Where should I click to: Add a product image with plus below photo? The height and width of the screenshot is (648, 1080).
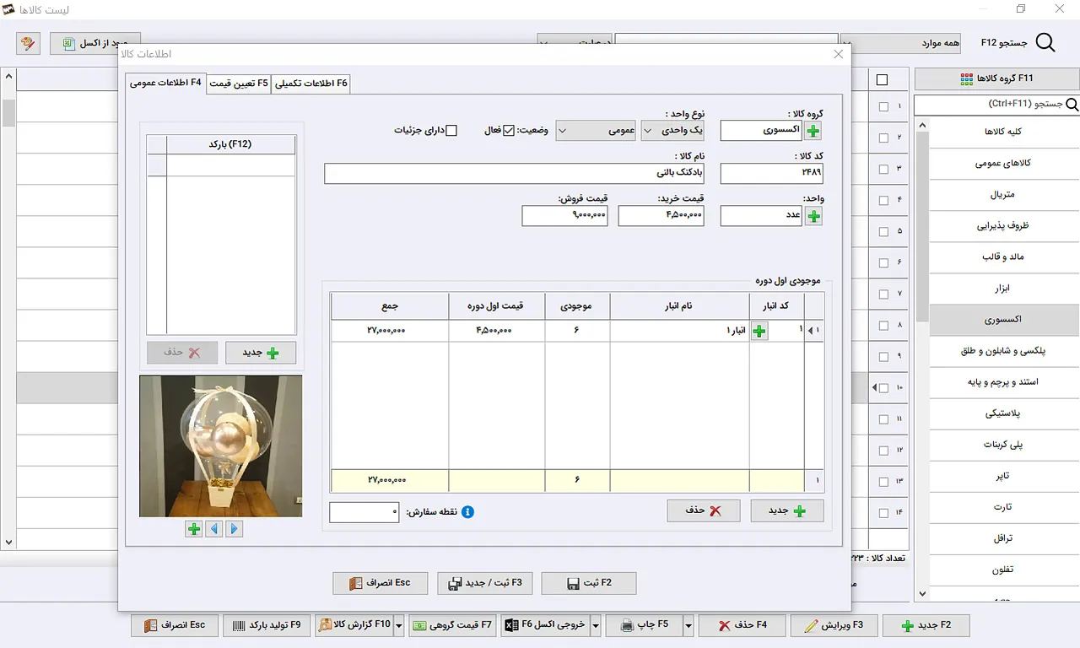(194, 529)
